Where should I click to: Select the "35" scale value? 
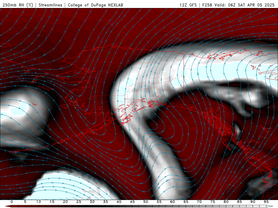[106, 202]
